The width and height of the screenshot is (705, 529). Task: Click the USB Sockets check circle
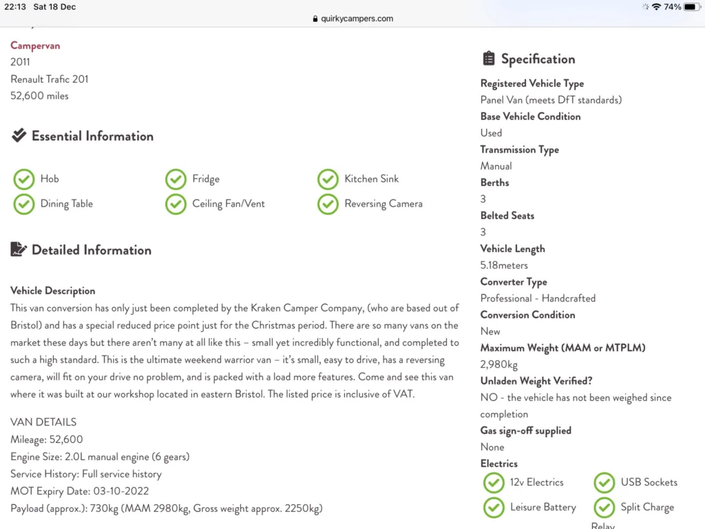[x=604, y=483]
